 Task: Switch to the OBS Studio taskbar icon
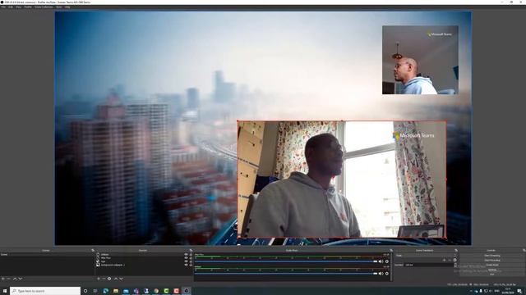pyautogui.click(x=187, y=291)
